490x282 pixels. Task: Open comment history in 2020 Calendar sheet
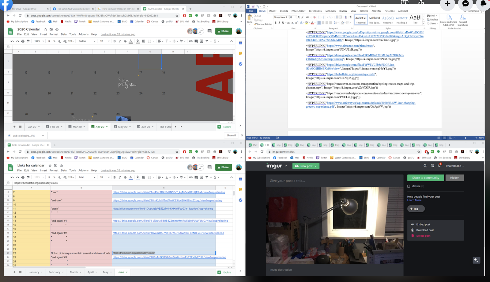point(209,31)
